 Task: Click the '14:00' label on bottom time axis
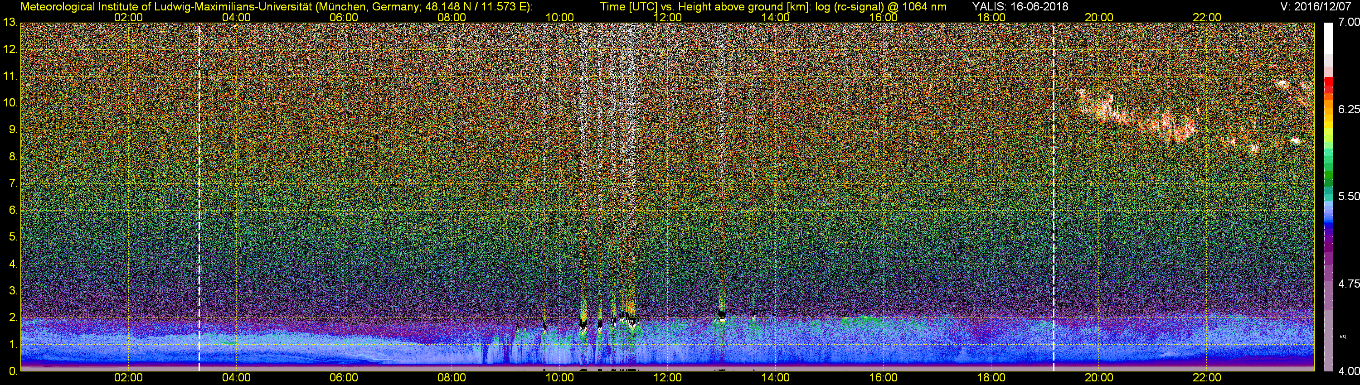point(776,378)
